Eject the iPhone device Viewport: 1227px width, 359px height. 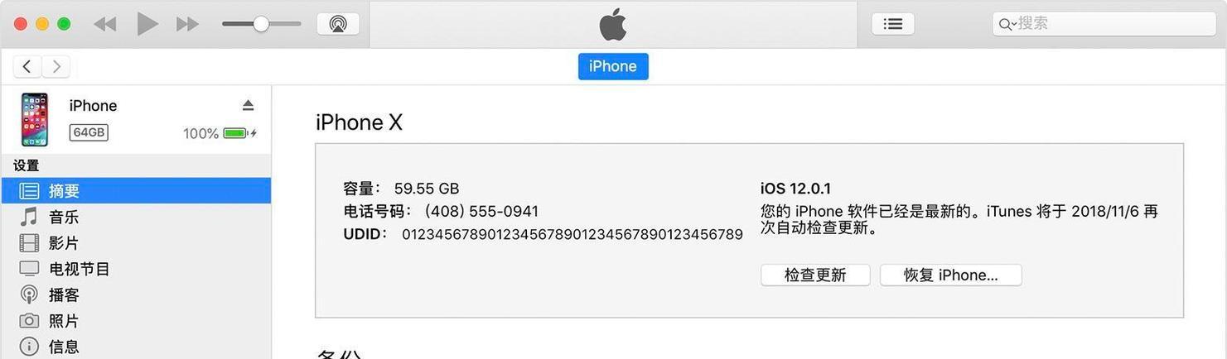click(x=248, y=105)
